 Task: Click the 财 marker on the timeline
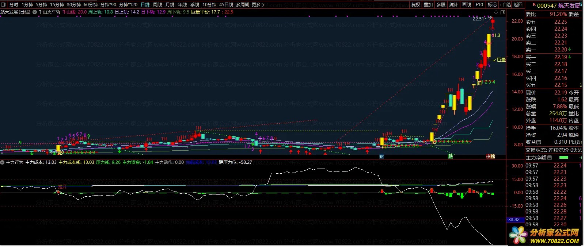[x=381, y=157]
